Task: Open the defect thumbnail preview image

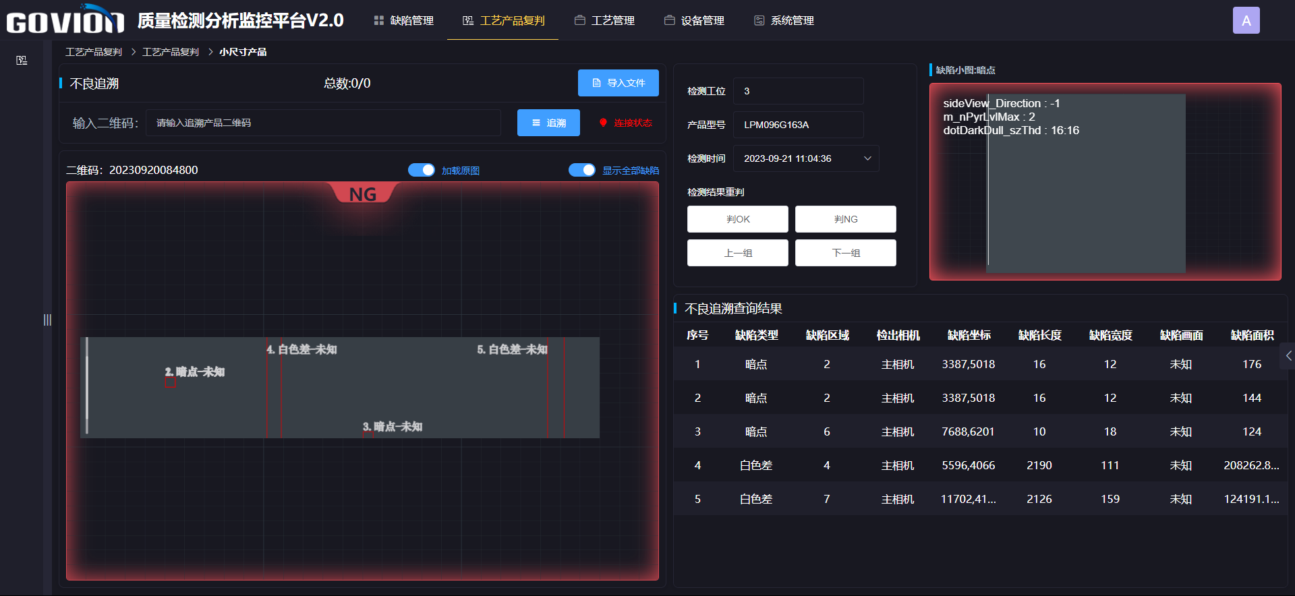Action: point(1105,182)
